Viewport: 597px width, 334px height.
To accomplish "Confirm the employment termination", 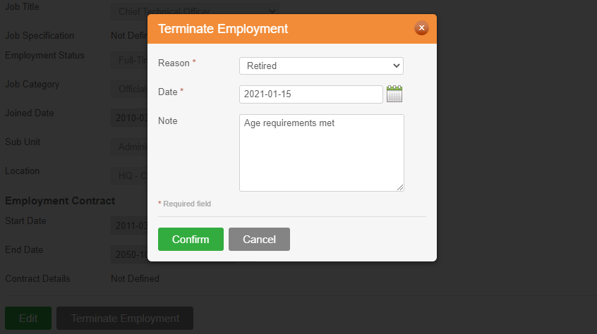I will click(191, 239).
